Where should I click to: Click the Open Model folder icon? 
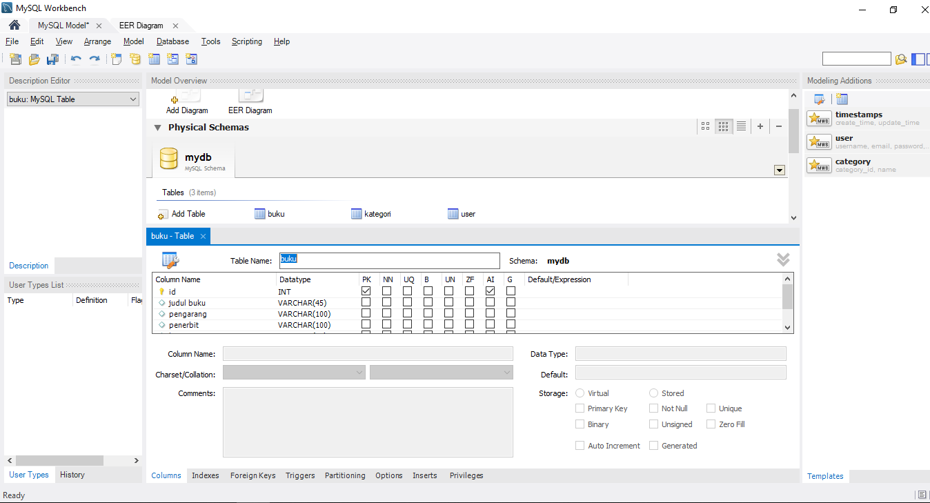[34, 59]
